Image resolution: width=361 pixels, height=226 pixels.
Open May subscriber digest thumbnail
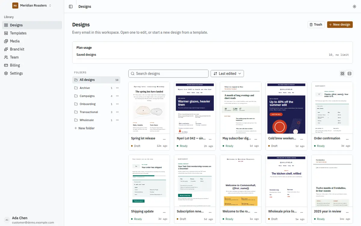tap(241, 108)
